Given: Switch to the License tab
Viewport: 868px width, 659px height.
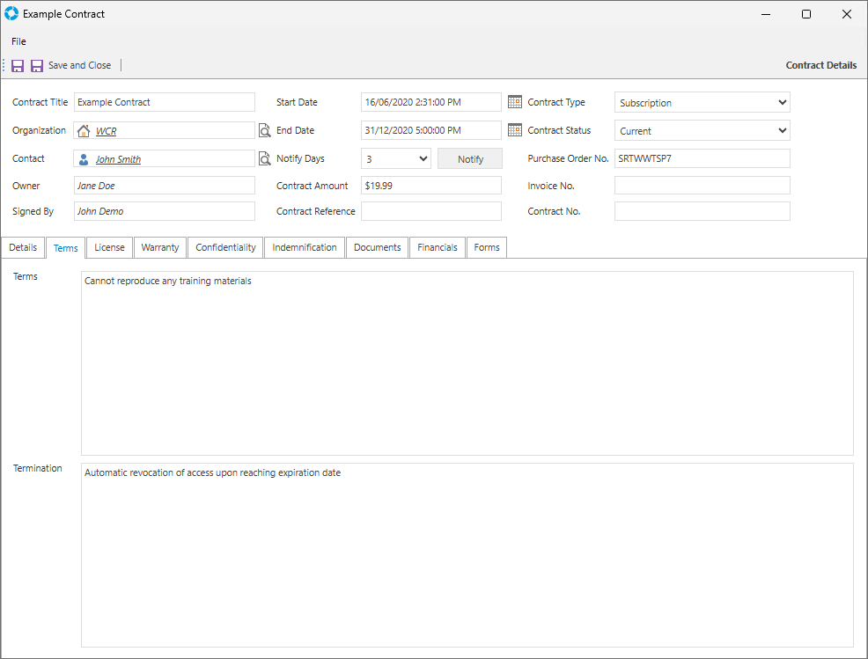Looking at the screenshot, I should coord(109,248).
